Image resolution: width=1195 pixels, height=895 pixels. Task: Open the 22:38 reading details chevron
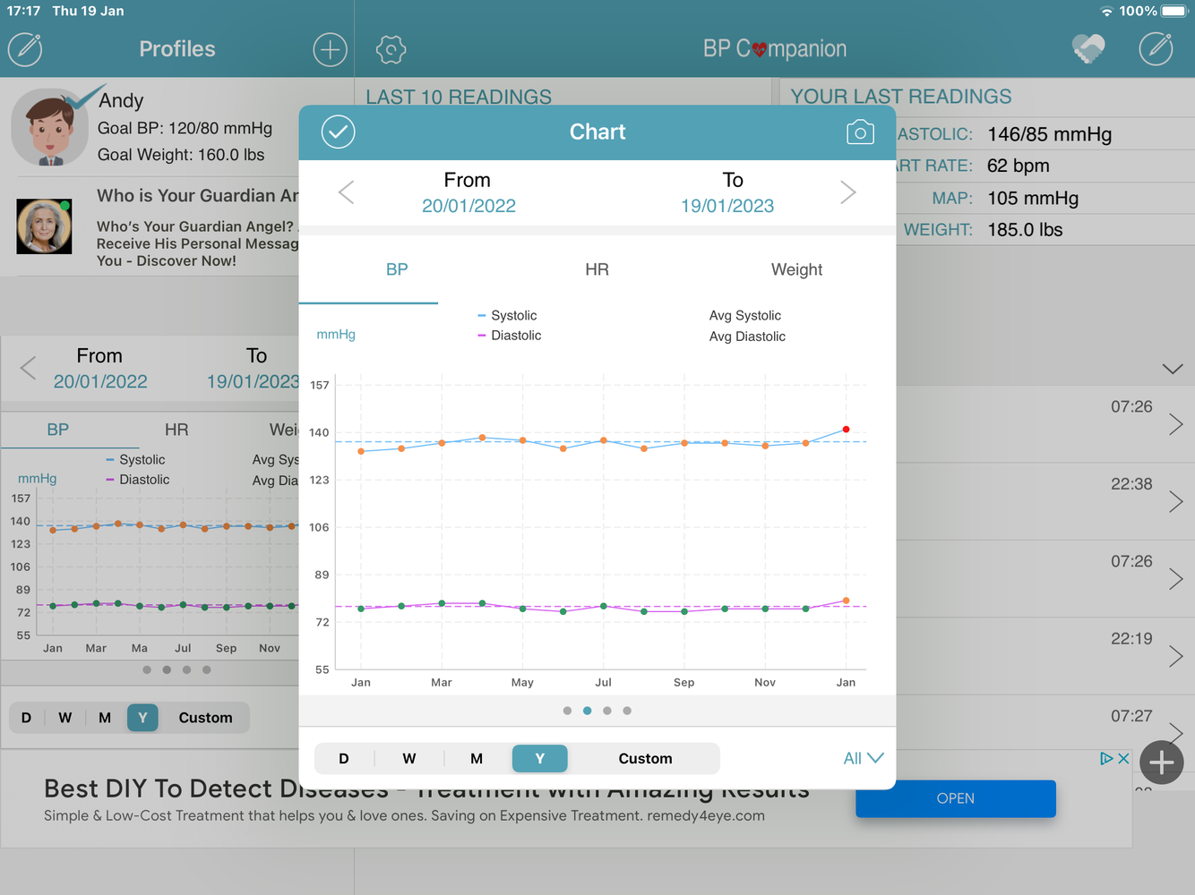(1176, 501)
